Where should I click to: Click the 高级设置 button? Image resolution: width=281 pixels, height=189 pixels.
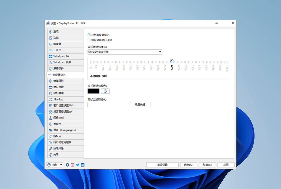[162, 165]
